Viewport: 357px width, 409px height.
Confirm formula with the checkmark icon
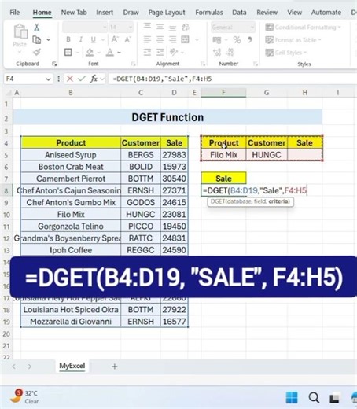[x=82, y=79]
